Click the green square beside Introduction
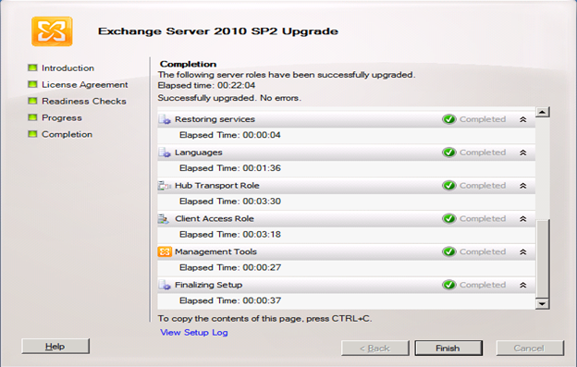 click(32, 67)
